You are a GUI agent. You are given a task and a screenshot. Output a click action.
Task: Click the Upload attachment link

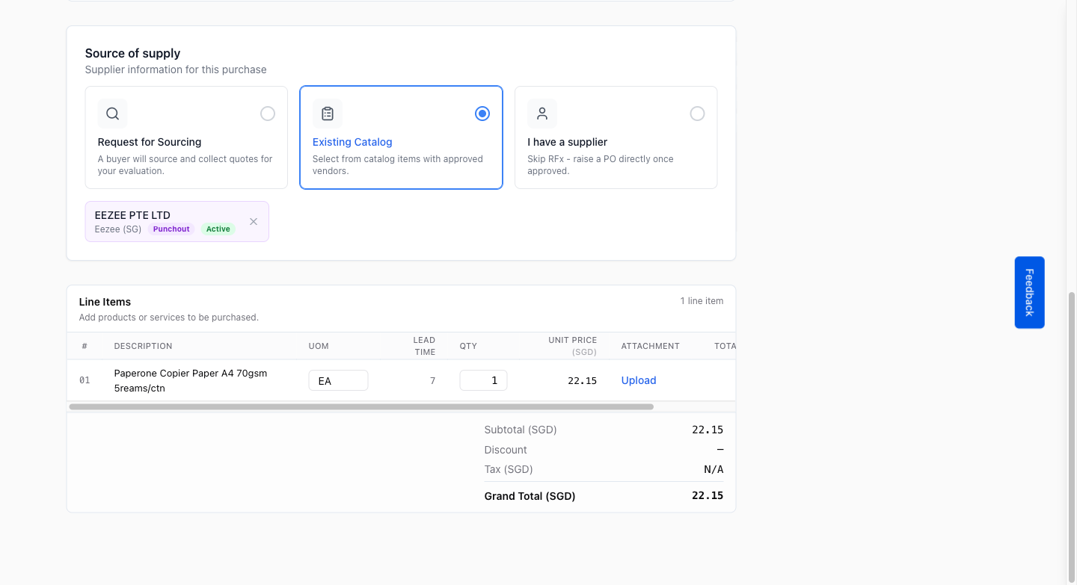point(639,380)
